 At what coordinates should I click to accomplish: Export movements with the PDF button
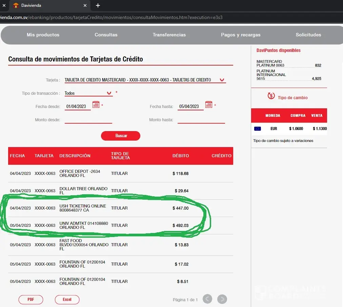(31, 300)
